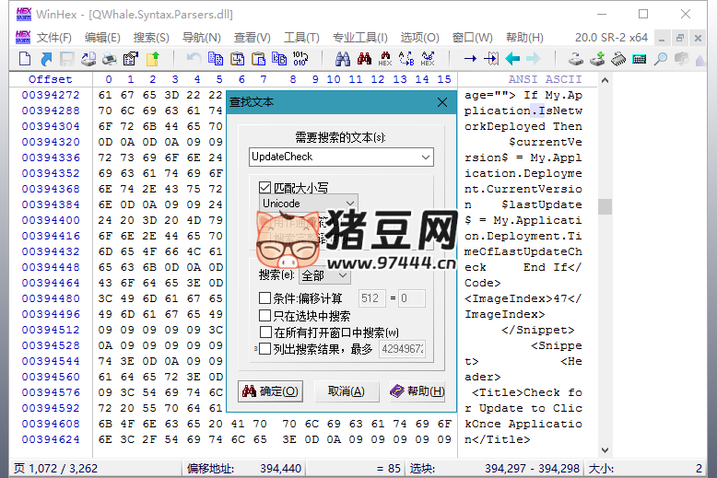The width and height of the screenshot is (717, 478).
Task: Enable the 条件:偏移计算 checkbox
Action: click(x=264, y=298)
